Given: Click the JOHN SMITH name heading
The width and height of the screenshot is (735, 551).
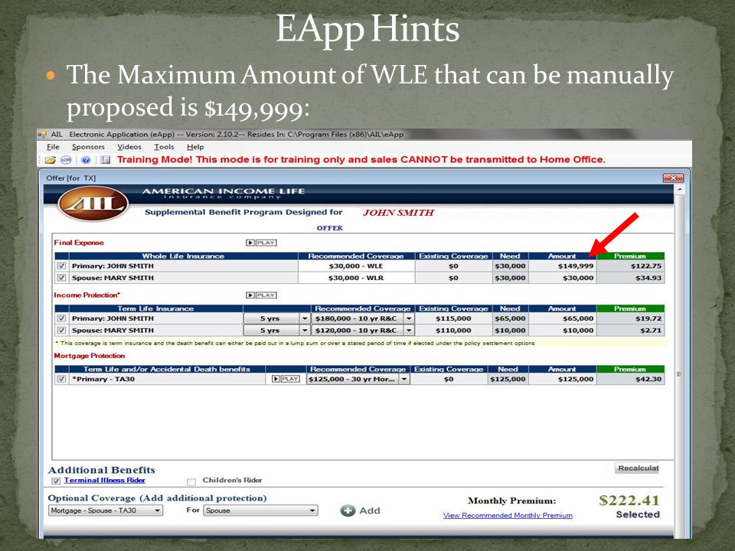Looking at the screenshot, I should (x=398, y=213).
